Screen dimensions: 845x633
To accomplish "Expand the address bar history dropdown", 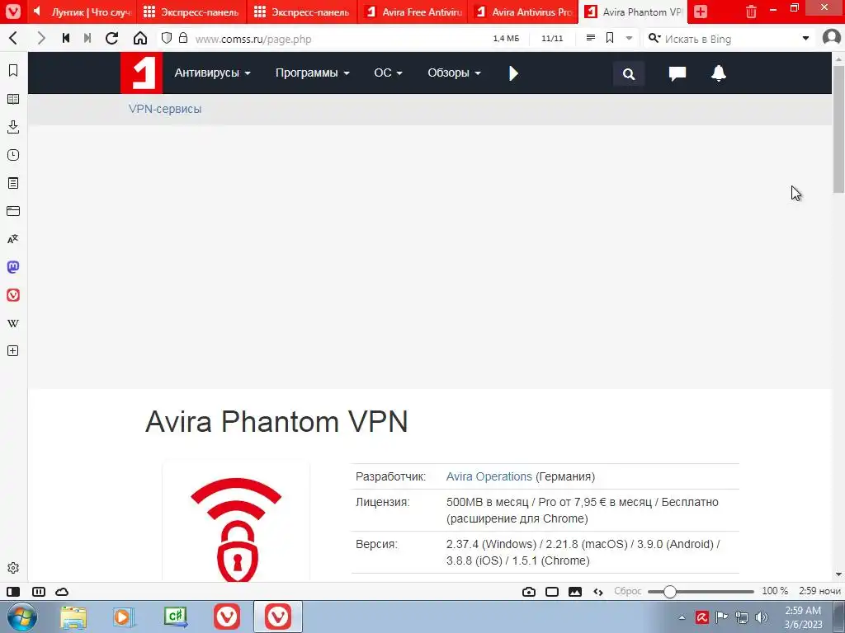I will [x=629, y=38].
